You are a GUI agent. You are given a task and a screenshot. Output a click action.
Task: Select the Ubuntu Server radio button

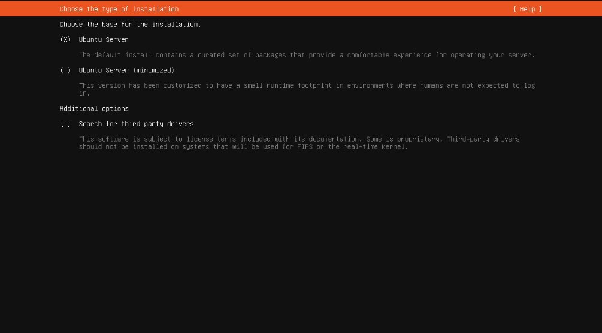tap(66, 39)
